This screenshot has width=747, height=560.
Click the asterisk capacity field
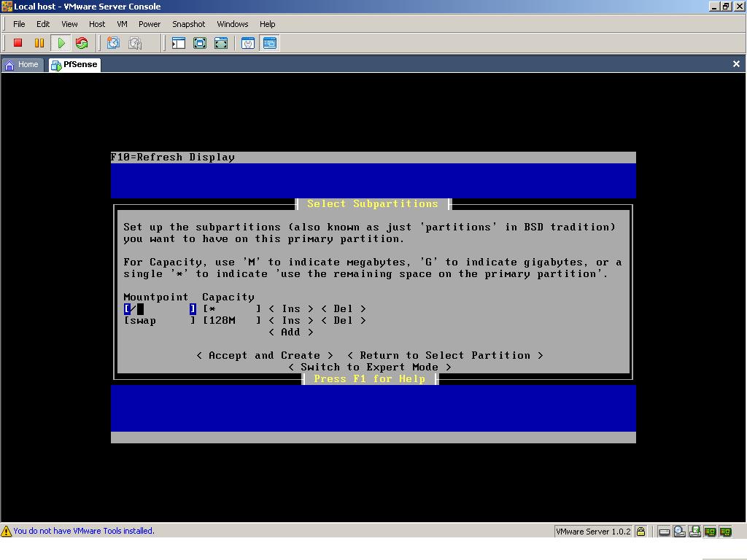click(232, 309)
